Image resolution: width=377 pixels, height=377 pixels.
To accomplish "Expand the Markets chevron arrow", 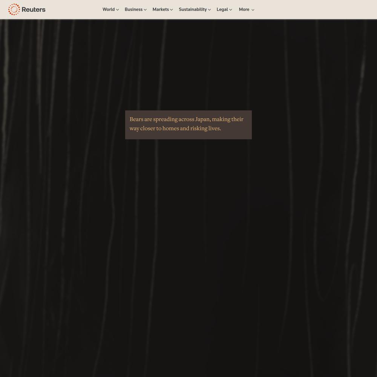I will (172, 10).
